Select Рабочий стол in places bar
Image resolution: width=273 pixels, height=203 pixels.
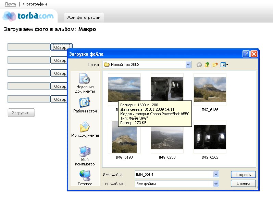coord(85,105)
